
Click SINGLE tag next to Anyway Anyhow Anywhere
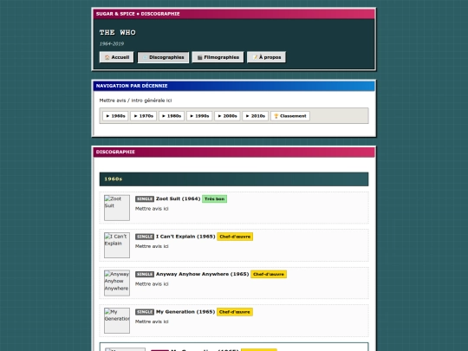pyautogui.click(x=145, y=274)
